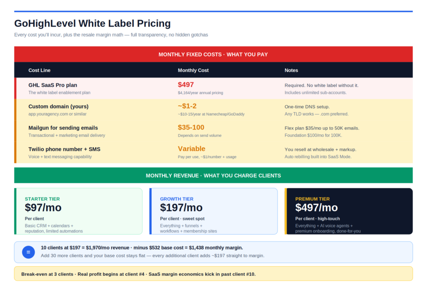Click the Monthly Cost column header
427x285 pixels.
[193, 70]
